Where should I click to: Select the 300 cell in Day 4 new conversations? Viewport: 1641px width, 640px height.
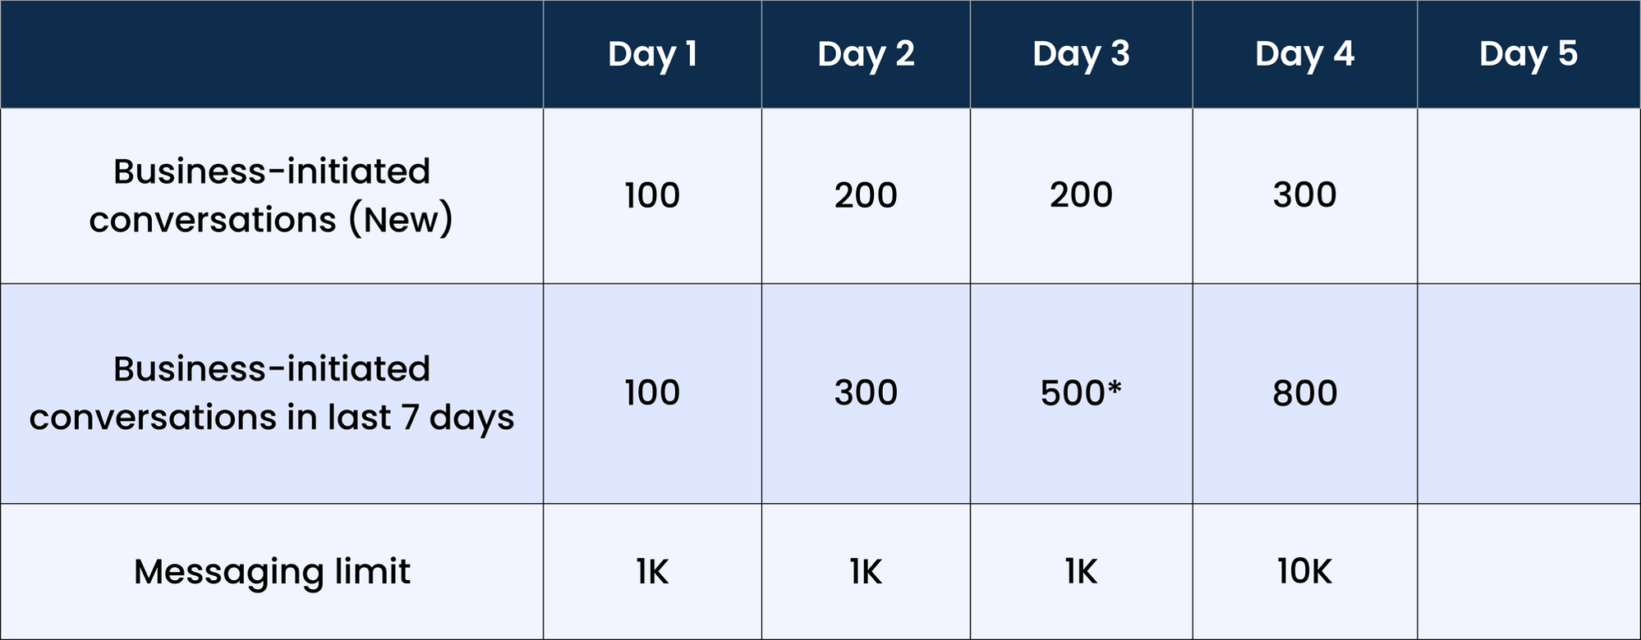click(1304, 196)
